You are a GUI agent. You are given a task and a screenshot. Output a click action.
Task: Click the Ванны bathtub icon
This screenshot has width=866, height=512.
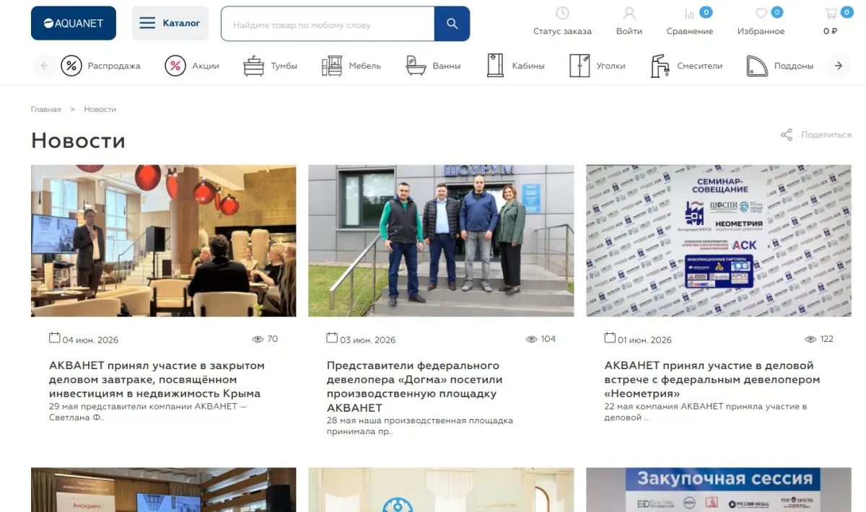point(416,66)
